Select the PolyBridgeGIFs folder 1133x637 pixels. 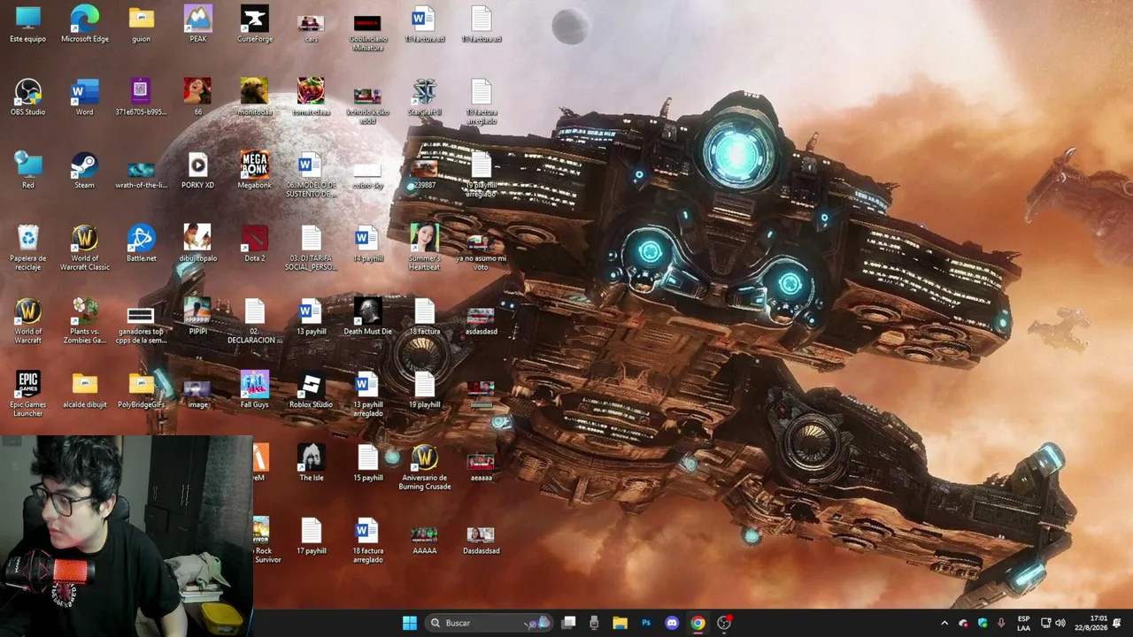pyautogui.click(x=141, y=390)
